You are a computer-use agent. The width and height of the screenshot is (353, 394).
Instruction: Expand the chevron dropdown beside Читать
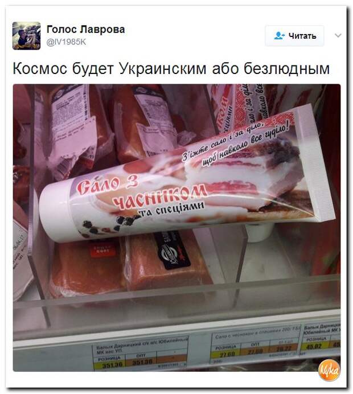click(x=338, y=36)
